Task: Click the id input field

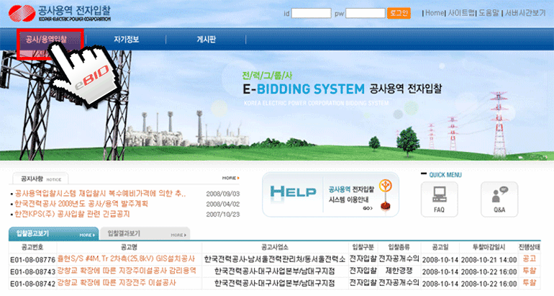Action: [x=312, y=14]
